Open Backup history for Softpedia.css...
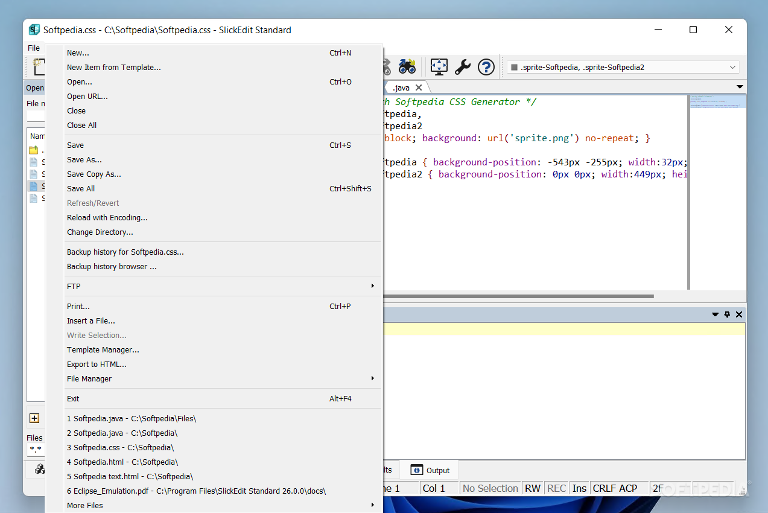 [223, 252]
